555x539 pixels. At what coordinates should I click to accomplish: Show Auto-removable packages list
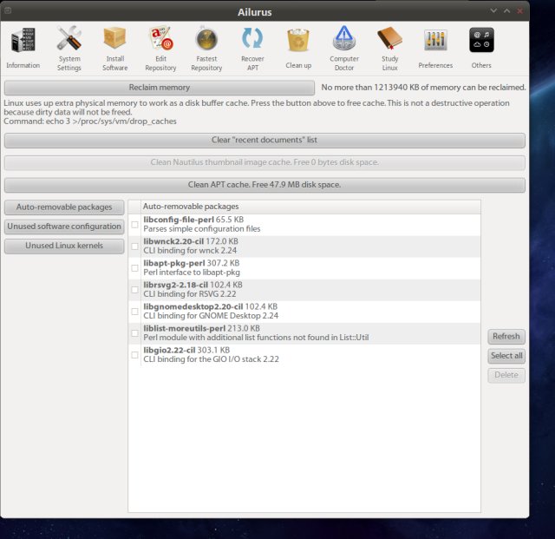click(64, 207)
